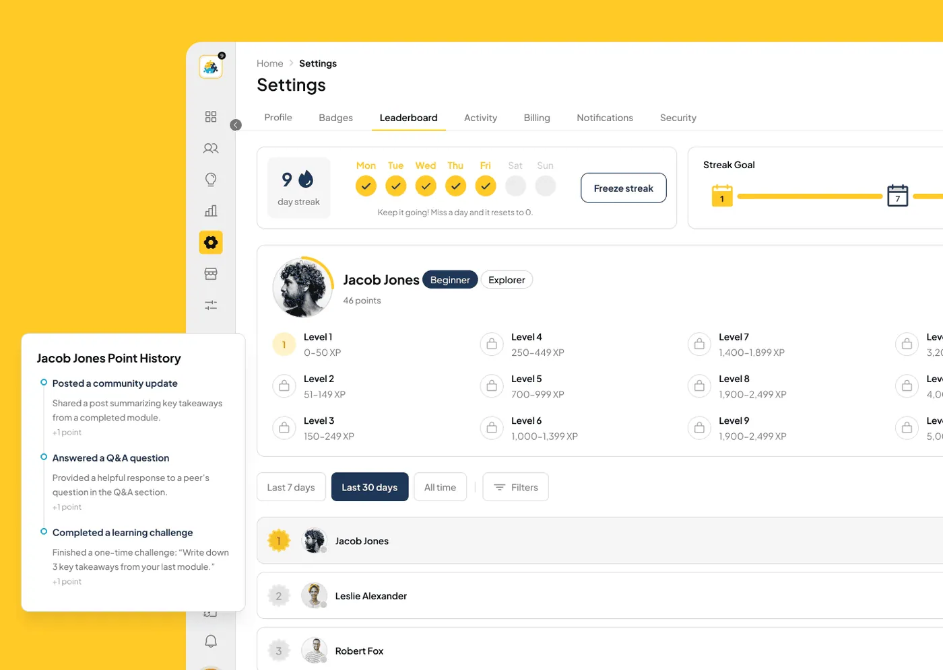Click the sliders icon in the sidebar
The height and width of the screenshot is (670, 943).
pos(211,305)
